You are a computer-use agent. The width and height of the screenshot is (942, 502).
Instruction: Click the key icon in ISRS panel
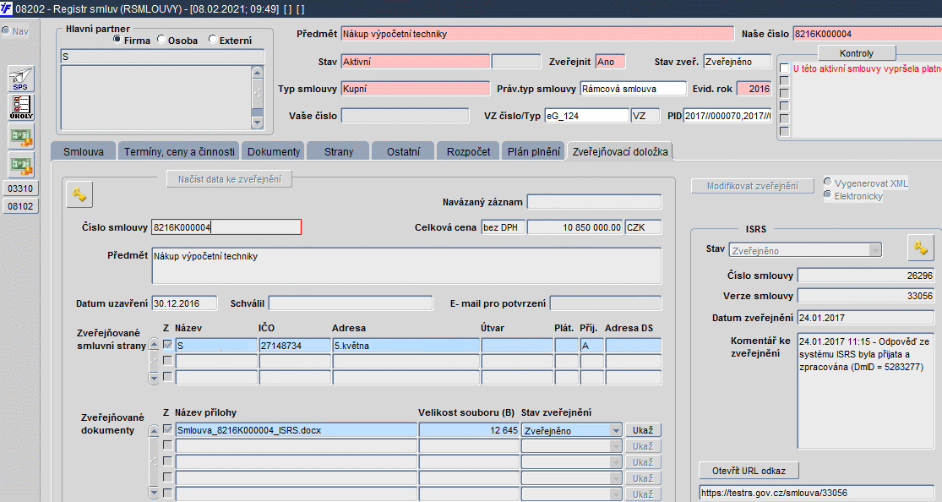pyautogui.click(x=920, y=247)
